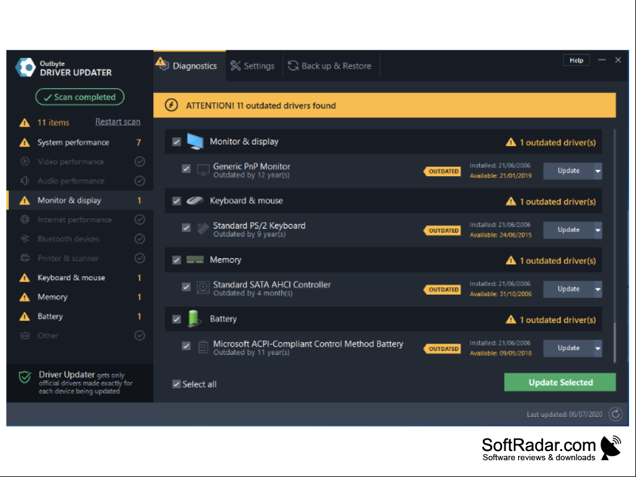Click the mouse icon in Keyboard & mouse header

(x=195, y=201)
